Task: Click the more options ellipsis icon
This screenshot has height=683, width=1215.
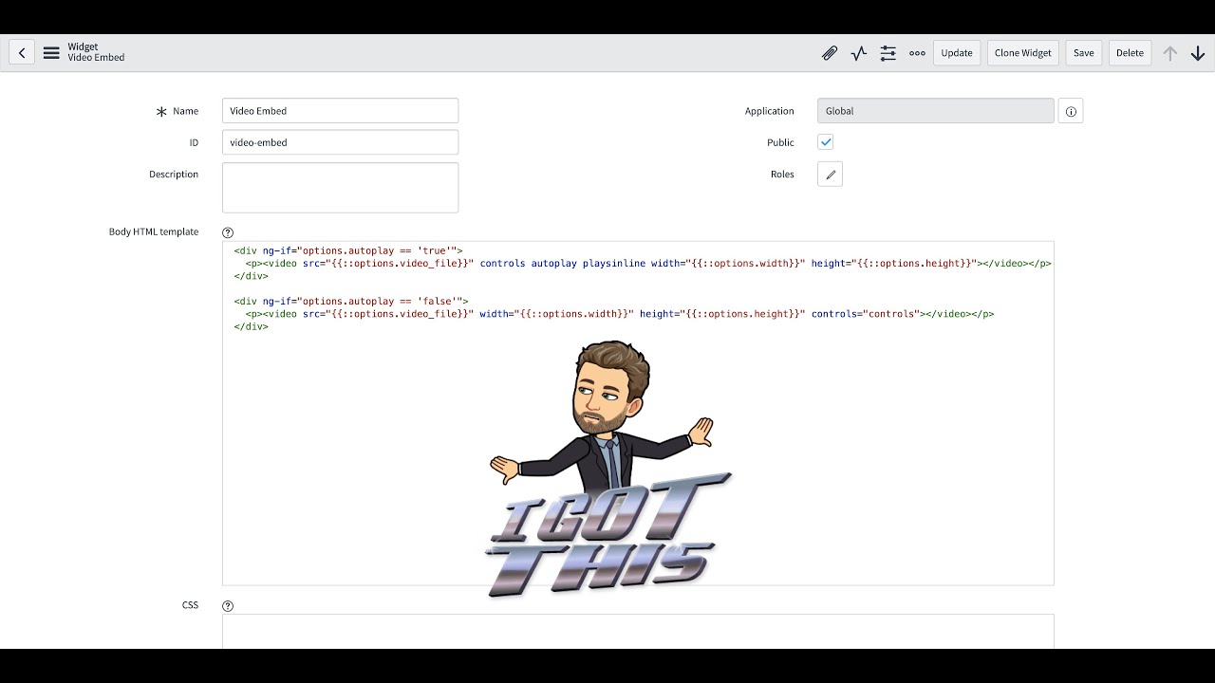Action: pyautogui.click(x=917, y=53)
